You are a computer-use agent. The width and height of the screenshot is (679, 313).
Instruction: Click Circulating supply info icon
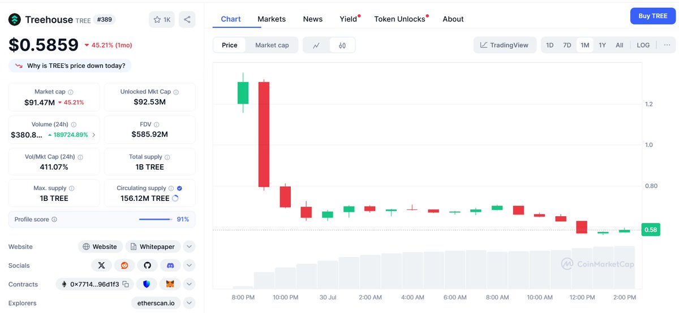[x=171, y=188]
